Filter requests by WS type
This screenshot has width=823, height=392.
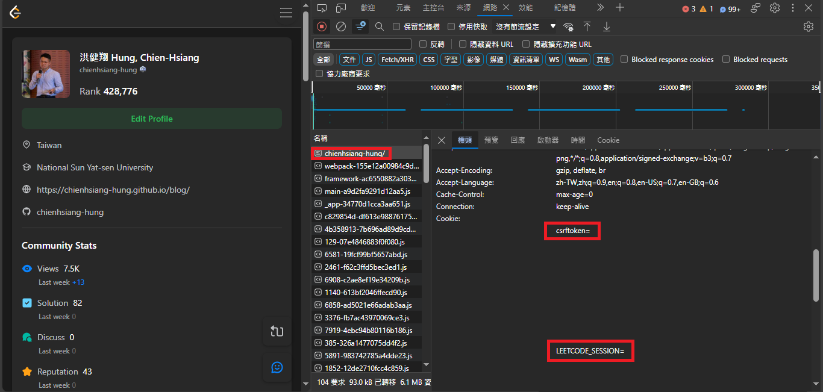554,60
